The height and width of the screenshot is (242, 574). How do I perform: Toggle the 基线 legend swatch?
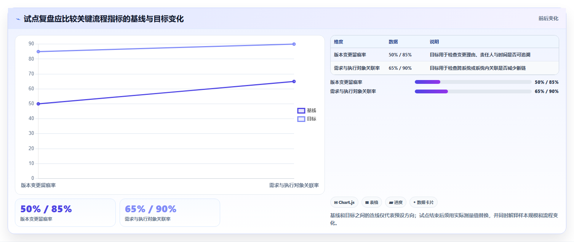tap(301, 111)
